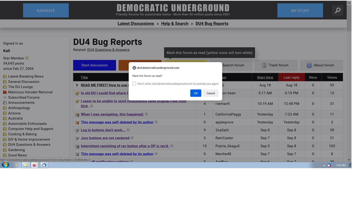Screen dimensions: 352x198
Task: Click the post icon beside 'Jury buttons are not centered'
Action: [x=77, y=138]
